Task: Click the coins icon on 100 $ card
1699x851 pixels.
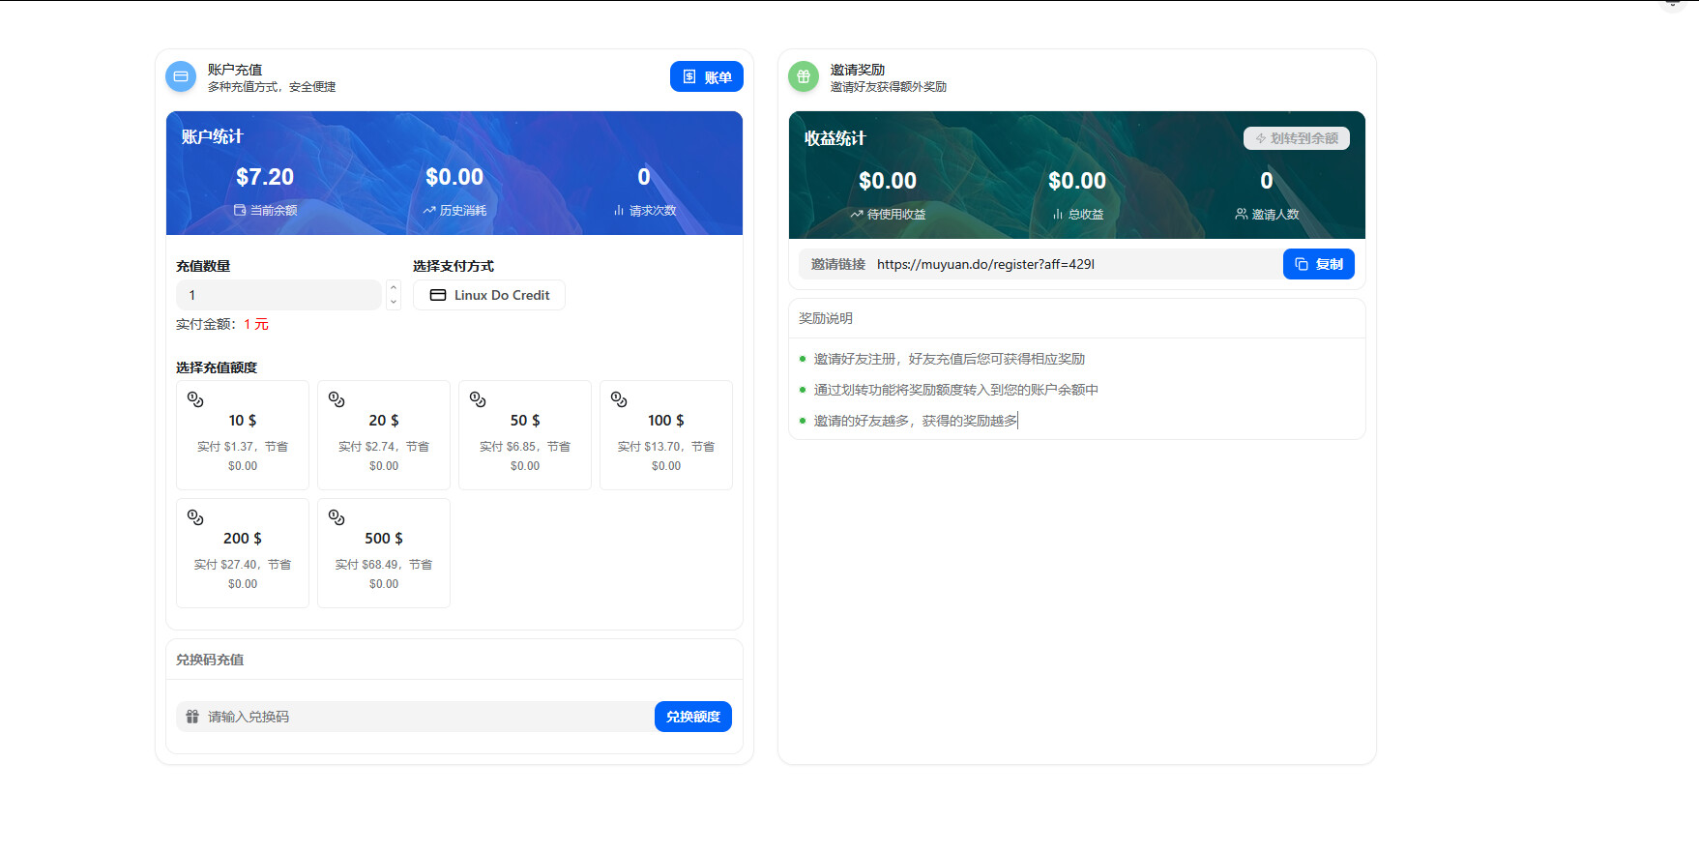Action: (619, 399)
